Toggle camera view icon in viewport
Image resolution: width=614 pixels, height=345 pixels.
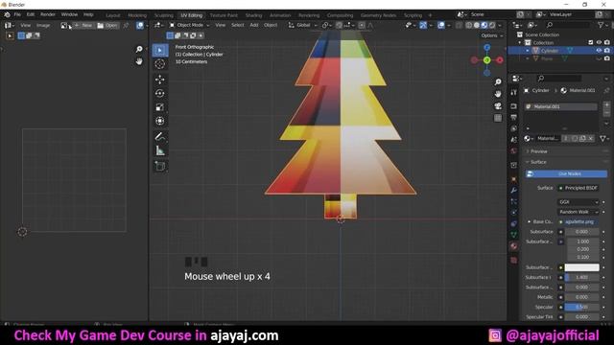(498, 106)
